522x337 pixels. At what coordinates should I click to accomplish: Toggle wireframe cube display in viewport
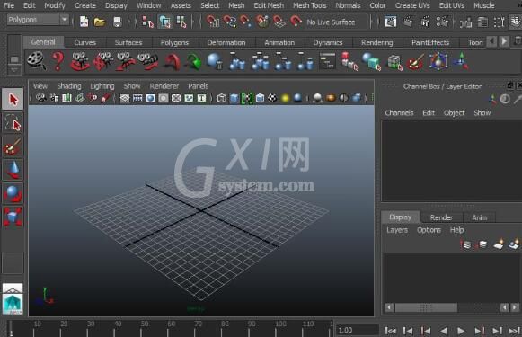(221, 98)
